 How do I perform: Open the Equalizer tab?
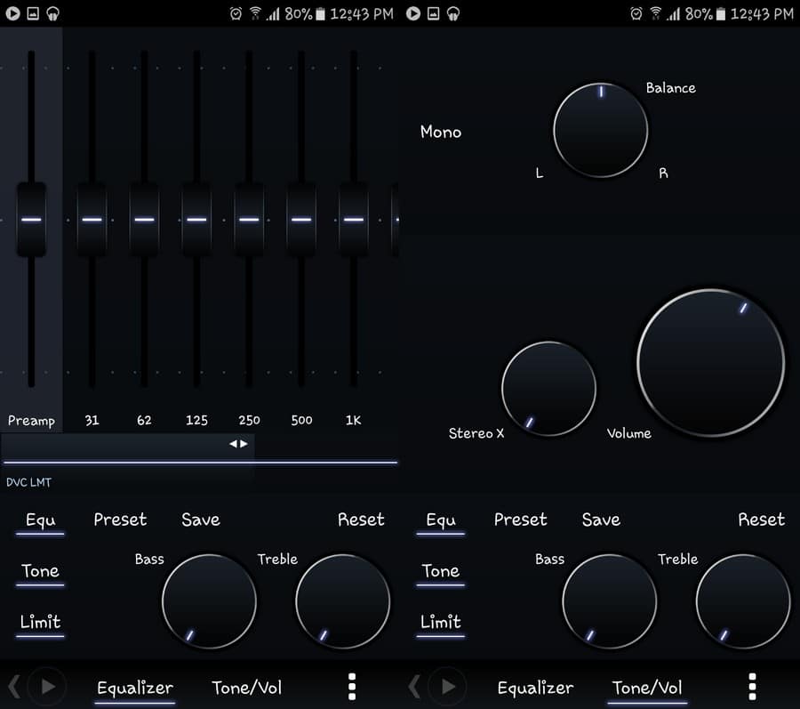(134, 687)
